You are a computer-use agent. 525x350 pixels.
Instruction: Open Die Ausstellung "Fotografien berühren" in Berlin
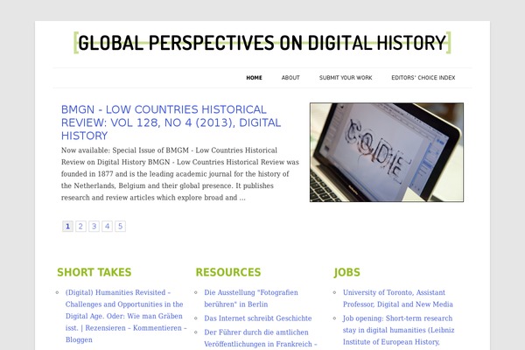(251, 298)
